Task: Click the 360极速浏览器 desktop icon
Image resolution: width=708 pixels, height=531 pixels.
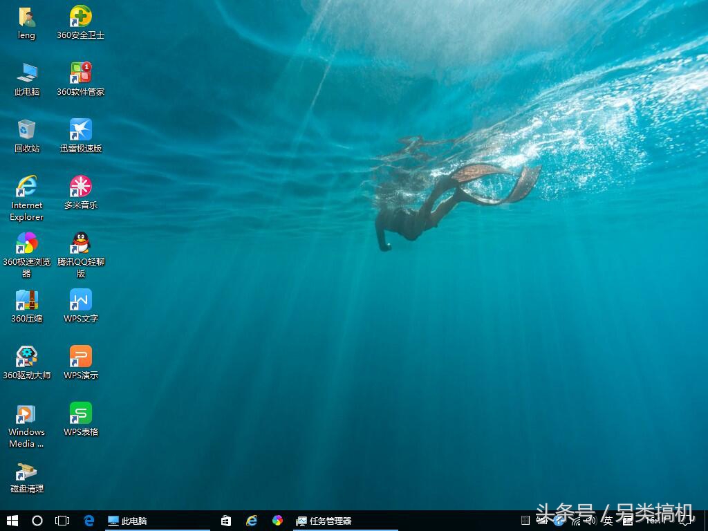Action: [26, 243]
